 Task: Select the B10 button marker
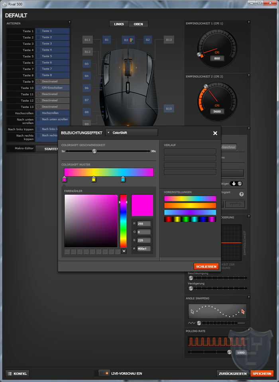tap(169, 108)
